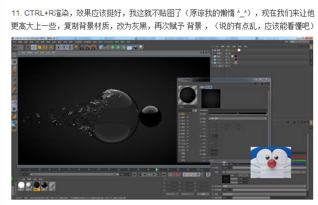Switch to Texture mode in left sidebar

click(x=14, y=68)
